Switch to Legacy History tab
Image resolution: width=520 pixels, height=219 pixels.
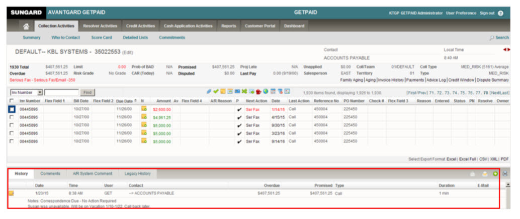[x=137, y=174]
